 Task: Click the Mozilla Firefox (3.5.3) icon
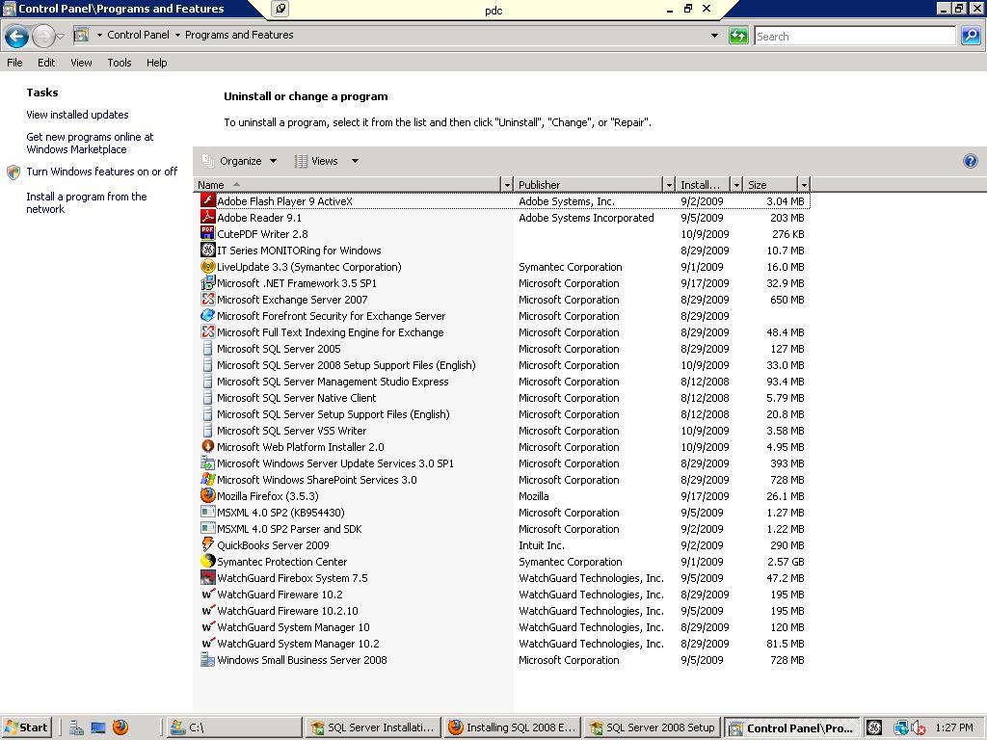coord(208,495)
